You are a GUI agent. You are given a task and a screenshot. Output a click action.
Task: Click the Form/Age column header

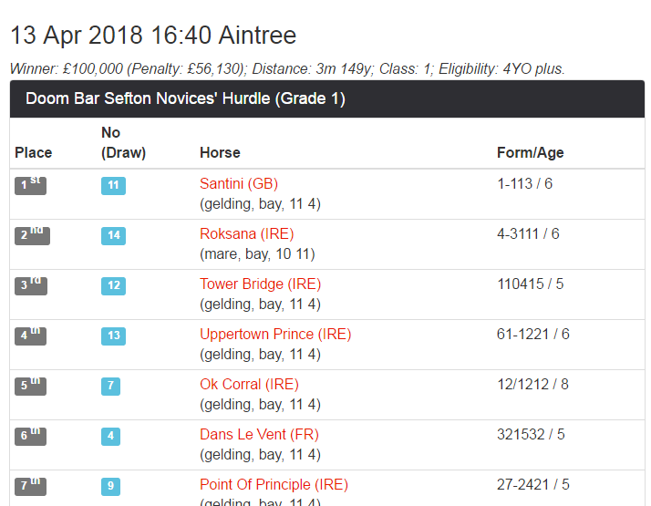(x=530, y=153)
